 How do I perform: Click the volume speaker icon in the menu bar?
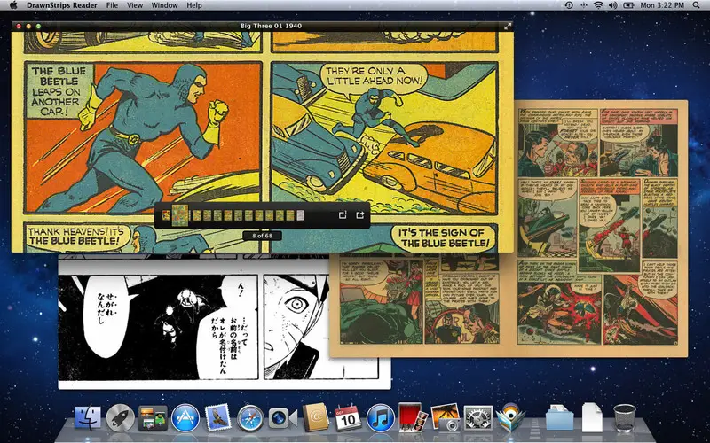click(x=612, y=5)
